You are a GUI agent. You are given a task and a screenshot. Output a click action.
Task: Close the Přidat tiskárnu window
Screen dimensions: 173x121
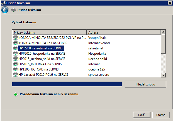click(170, 3)
